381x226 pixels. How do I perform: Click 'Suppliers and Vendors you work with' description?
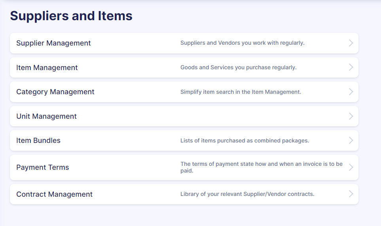(x=242, y=43)
